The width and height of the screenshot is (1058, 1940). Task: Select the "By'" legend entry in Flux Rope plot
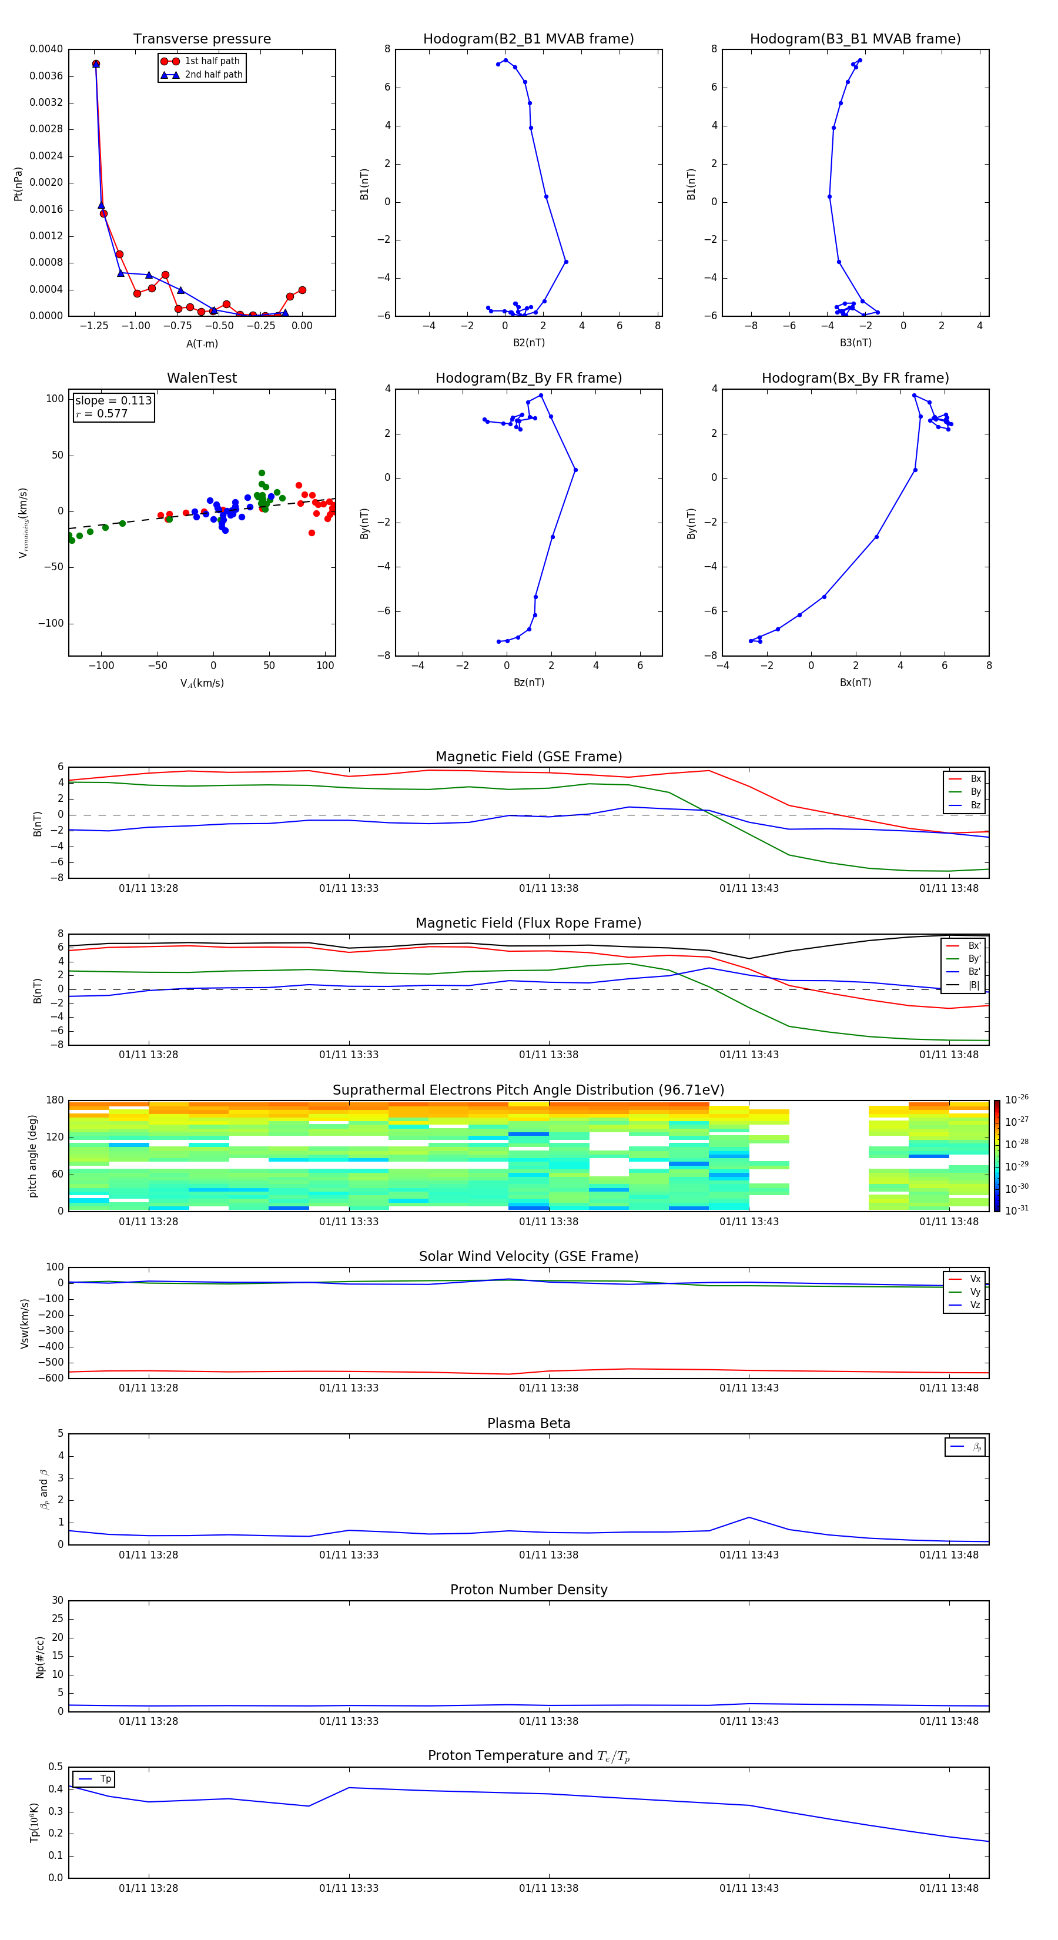[x=964, y=959]
